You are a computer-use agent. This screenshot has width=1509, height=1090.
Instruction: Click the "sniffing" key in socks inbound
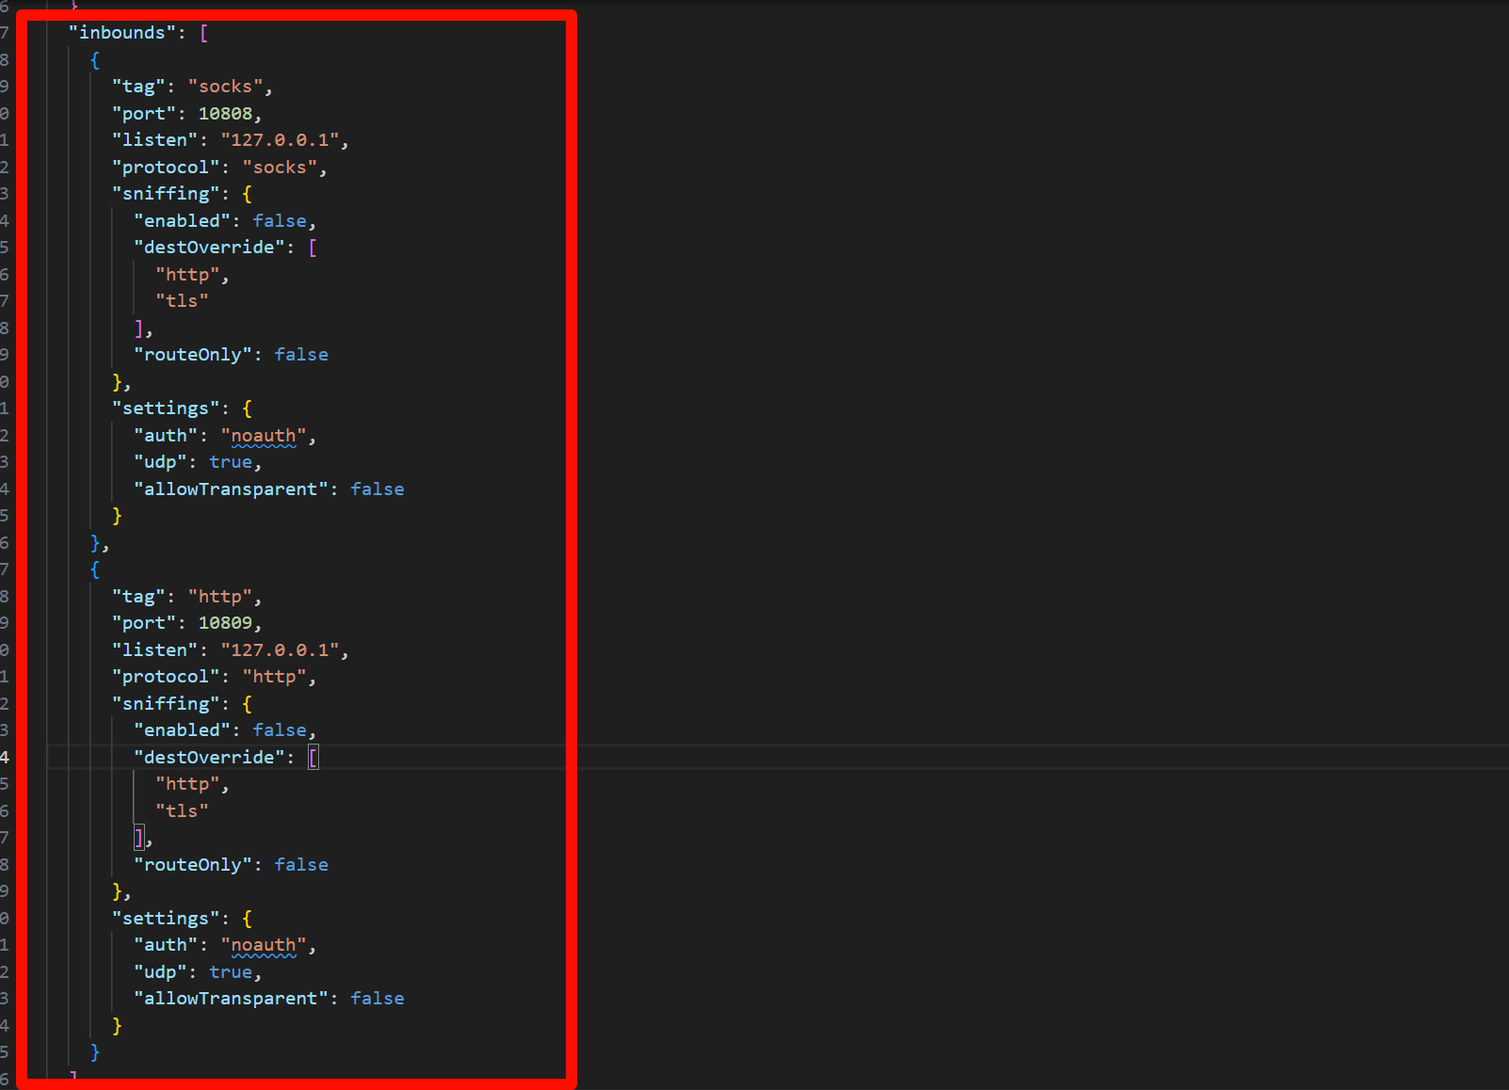point(166,194)
